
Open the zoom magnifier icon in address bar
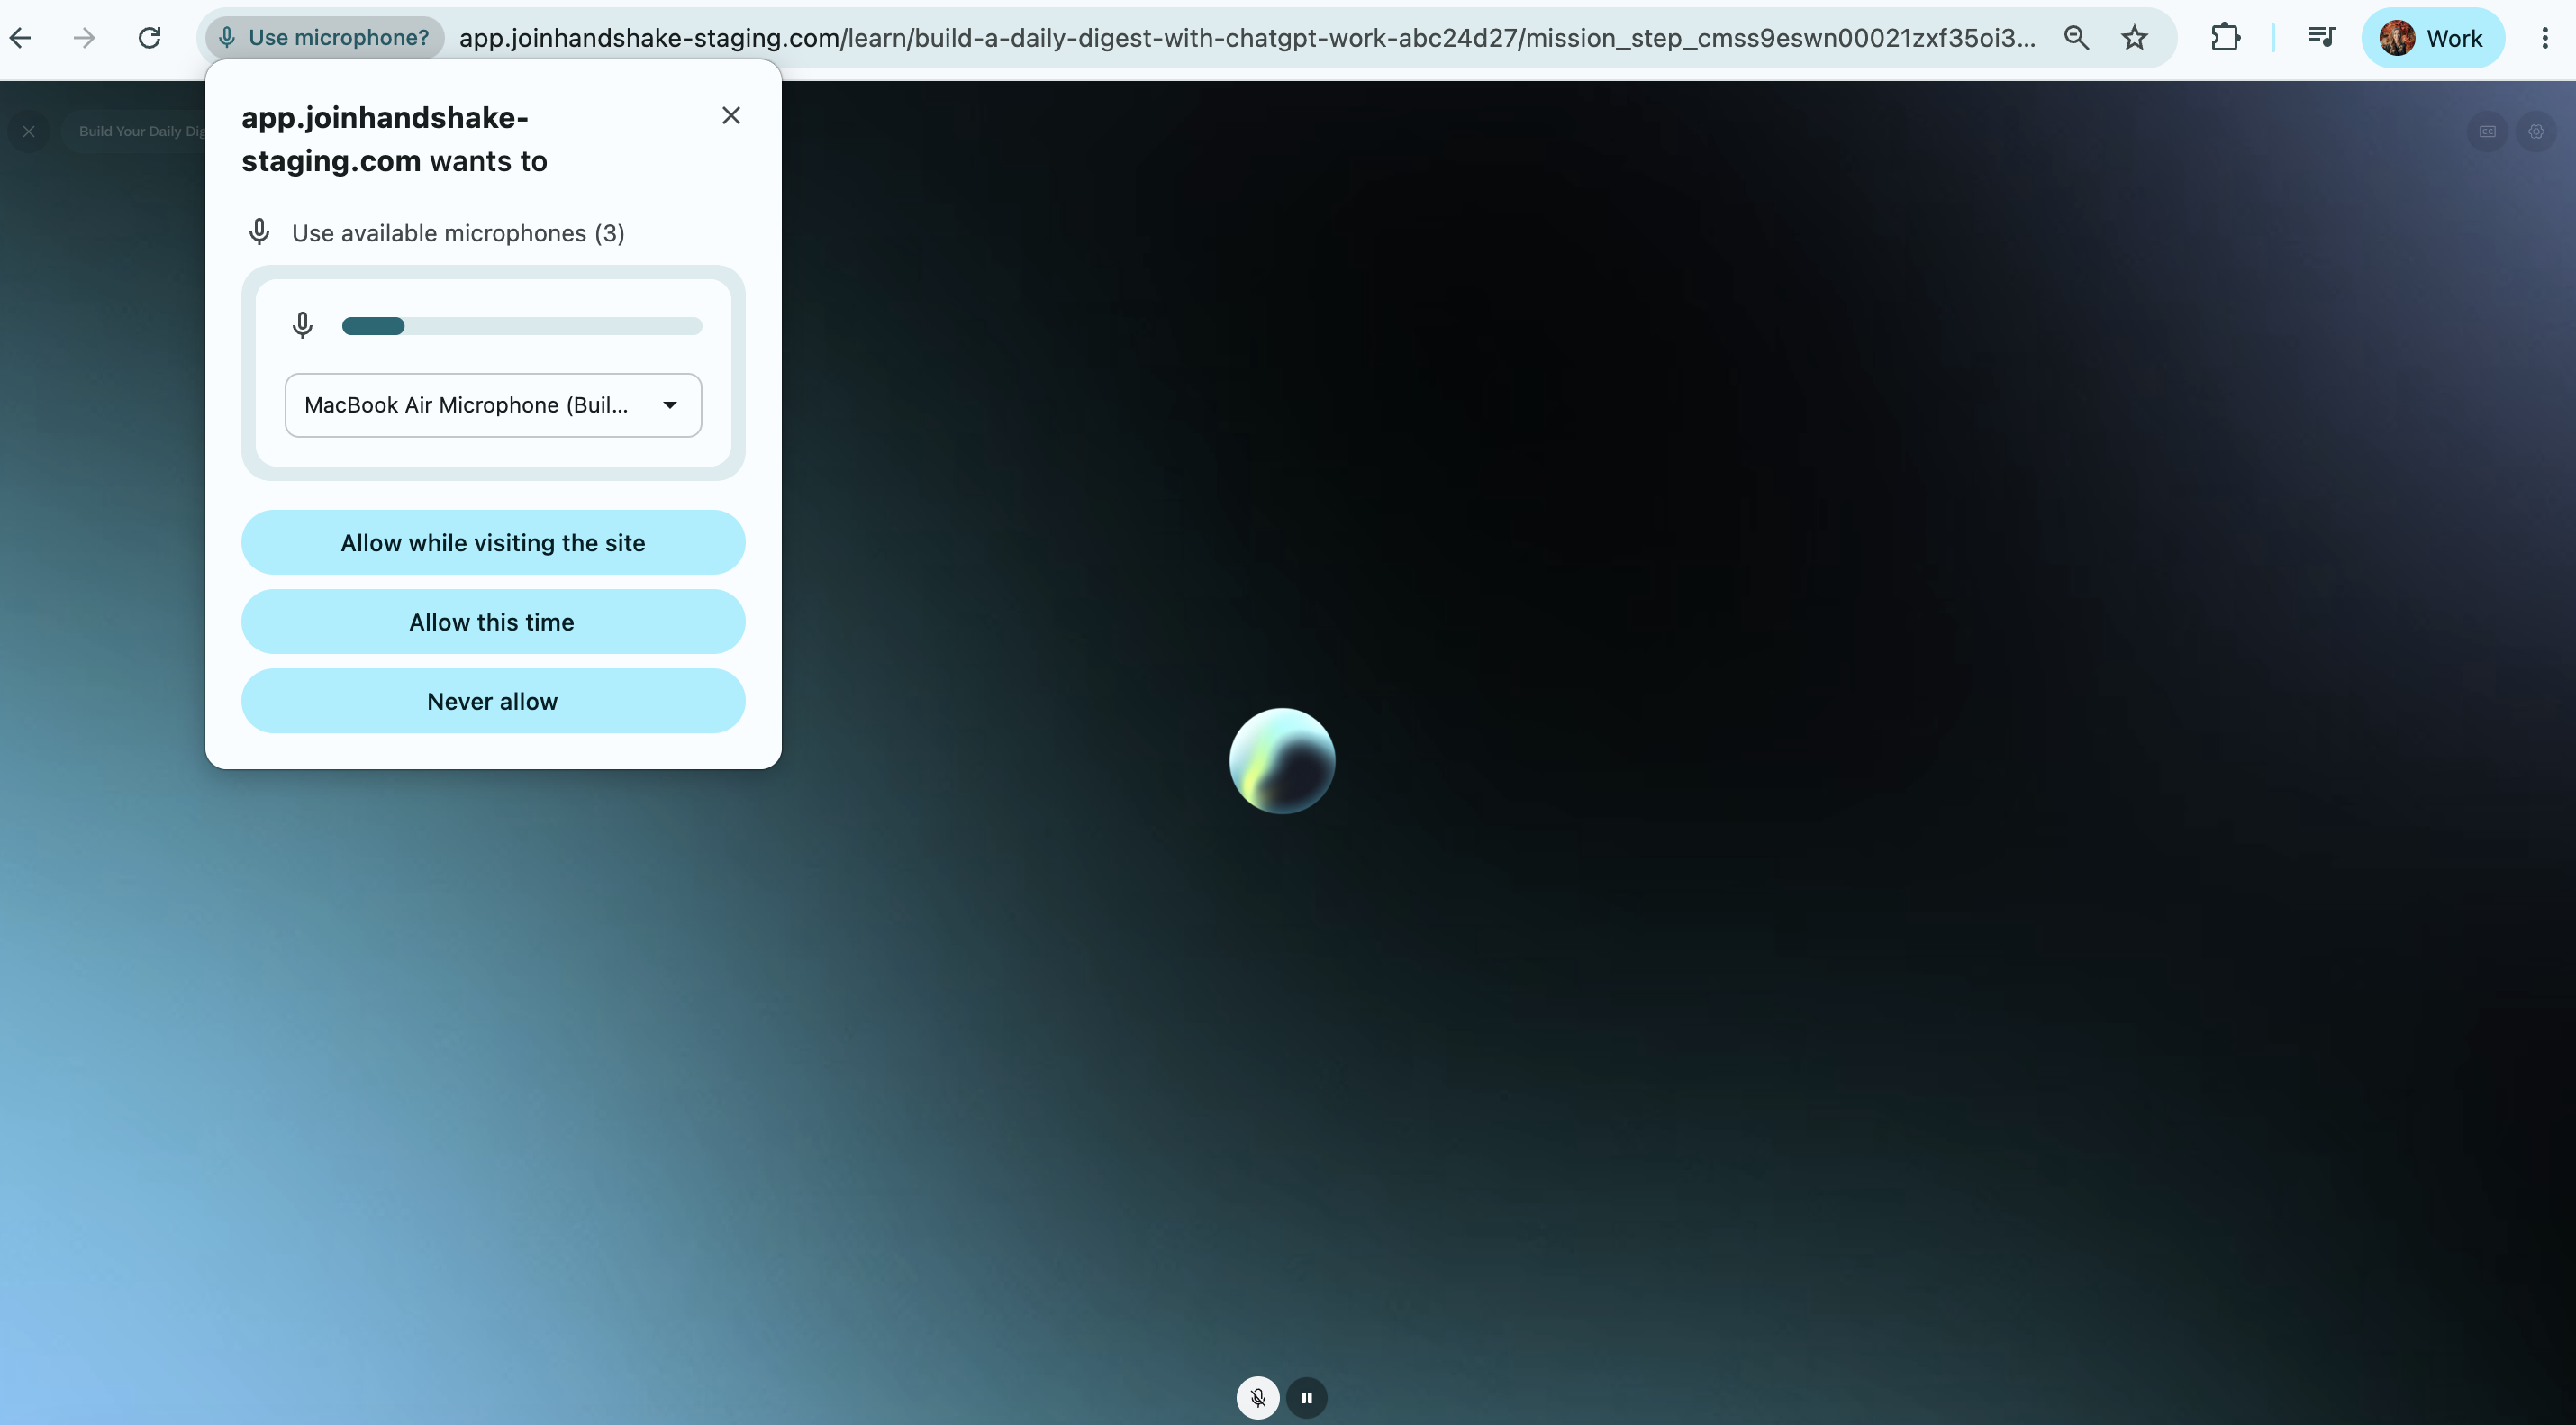pyautogui.click(x=2077, y=38)
